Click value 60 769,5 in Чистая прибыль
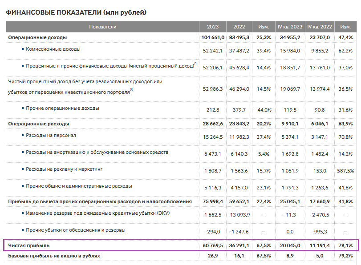This screenshot has width=361, height=265. [213, 245]
